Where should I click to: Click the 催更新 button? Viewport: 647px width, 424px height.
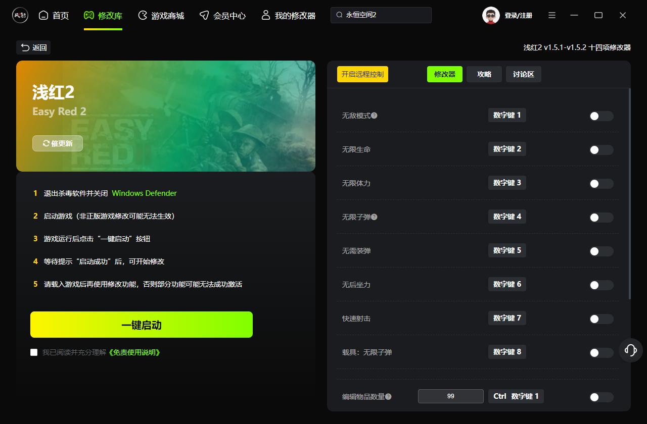pyautogui.click(x=58, y=143)
